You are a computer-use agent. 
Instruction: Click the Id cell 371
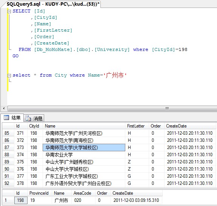(20, 133)
